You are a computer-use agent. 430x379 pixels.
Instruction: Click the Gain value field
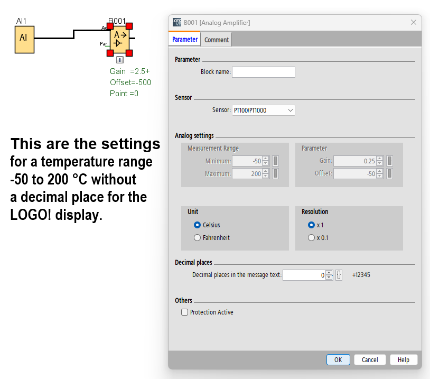coord(355,161)
